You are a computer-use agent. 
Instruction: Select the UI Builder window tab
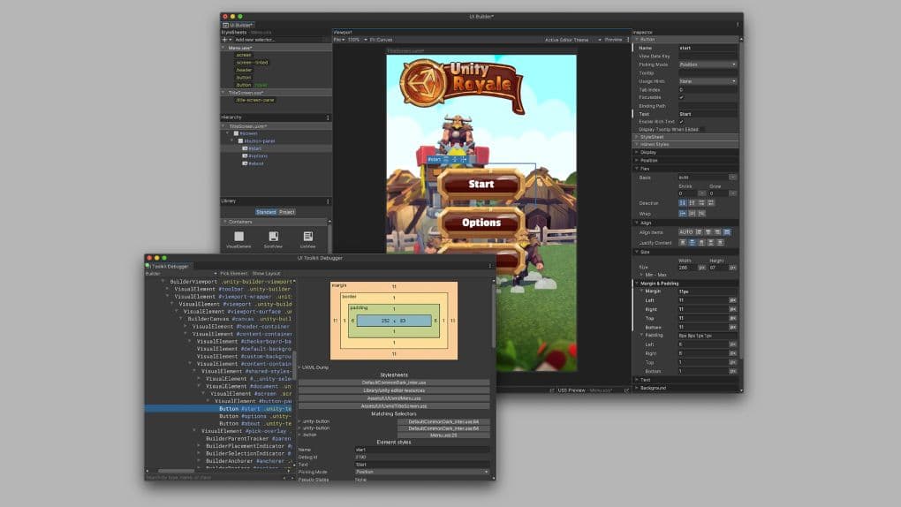pyautogui.click(x=238, y=25)
